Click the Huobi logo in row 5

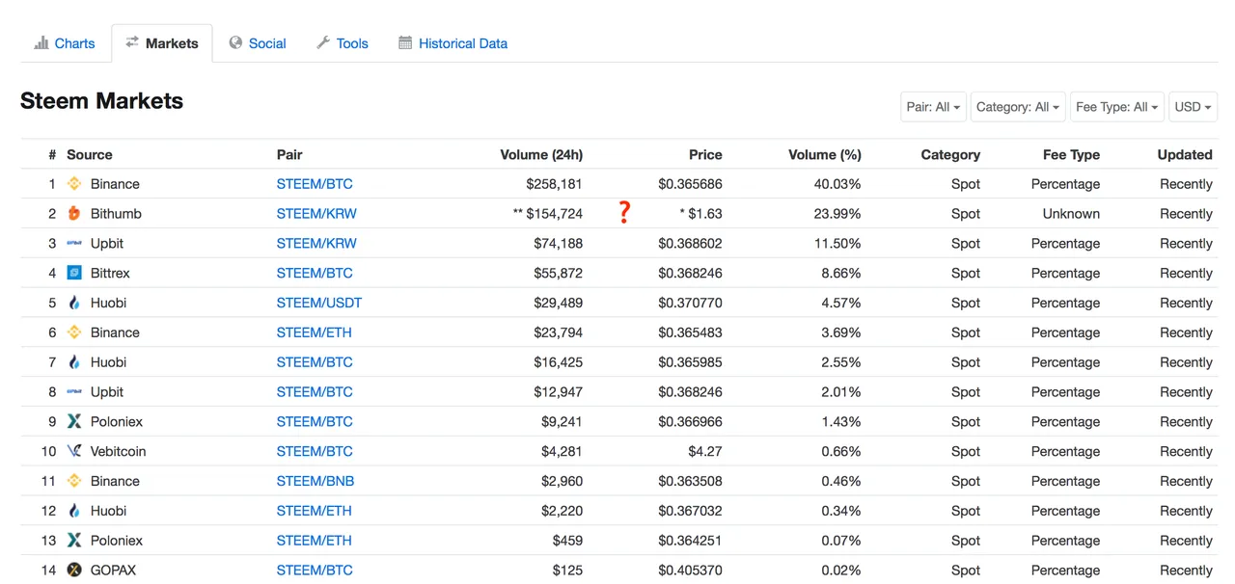(x=74, y=304)
